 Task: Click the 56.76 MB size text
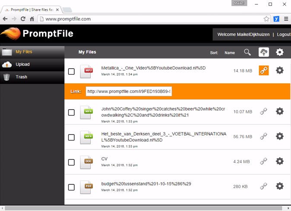(243, 137)
